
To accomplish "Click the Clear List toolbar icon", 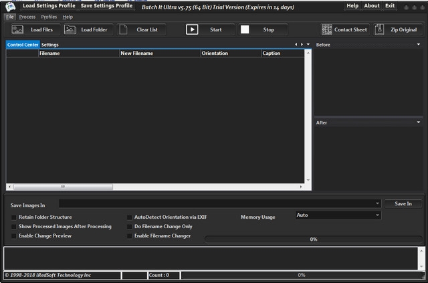I will pos(124,29).
